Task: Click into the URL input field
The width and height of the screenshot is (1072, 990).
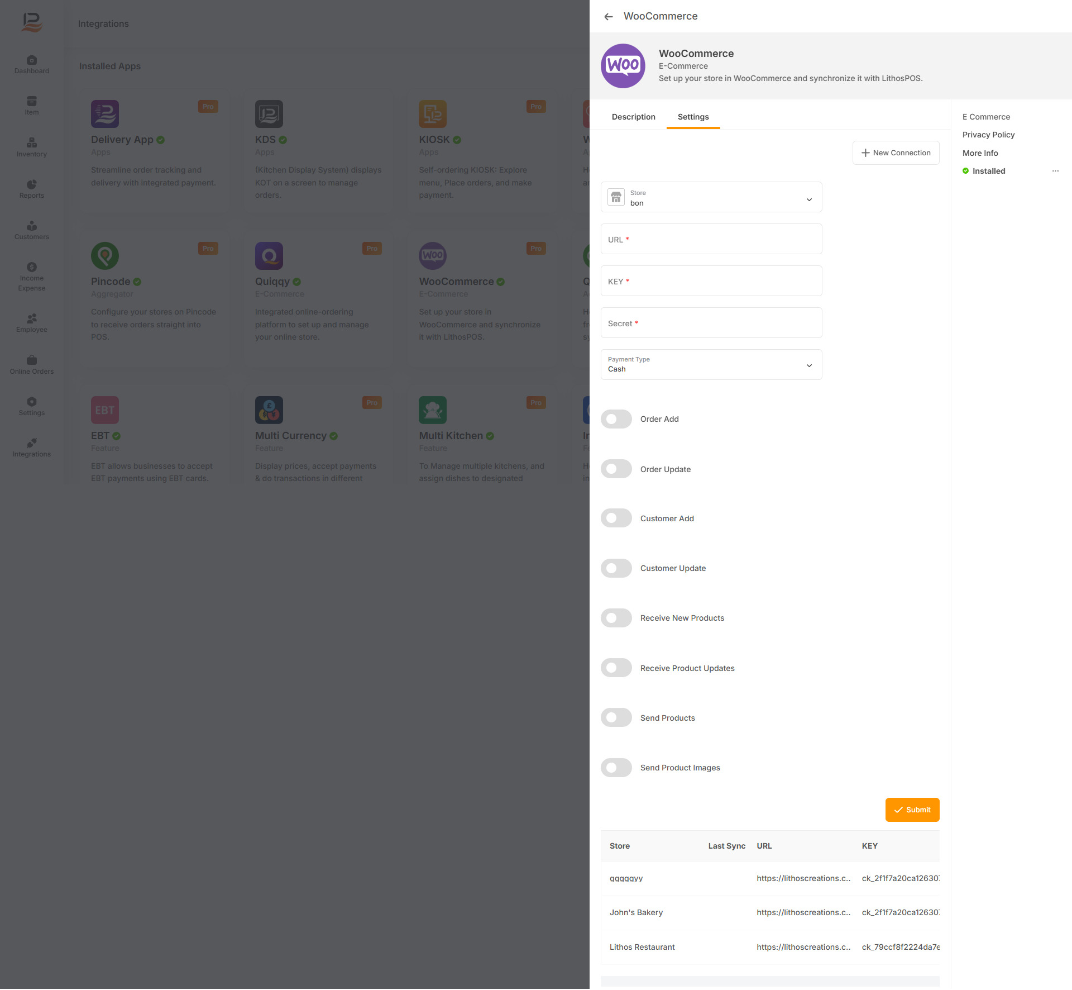Action: pos(711,239)
